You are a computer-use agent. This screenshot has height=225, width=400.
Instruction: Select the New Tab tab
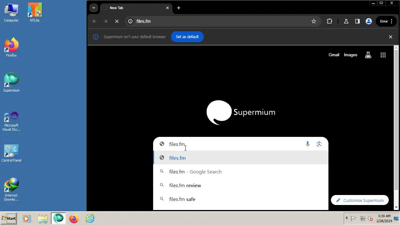pyautogui.click(x=136, y=8)
